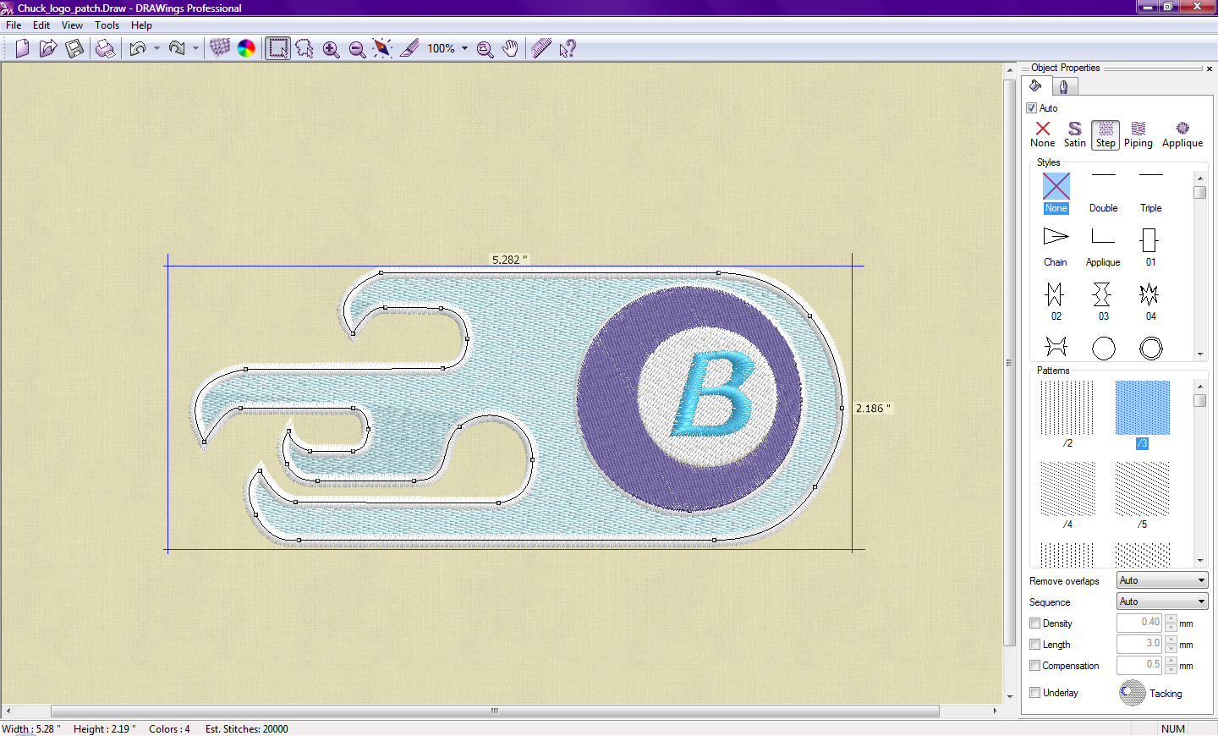Image resolution: width=1218 pixels, height=736 pixels.
Task: Choose the Piping stitch type
Action: point(1138,135)
